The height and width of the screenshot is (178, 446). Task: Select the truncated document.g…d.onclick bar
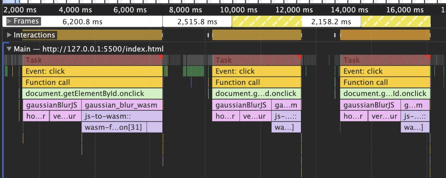coord(256,94)
